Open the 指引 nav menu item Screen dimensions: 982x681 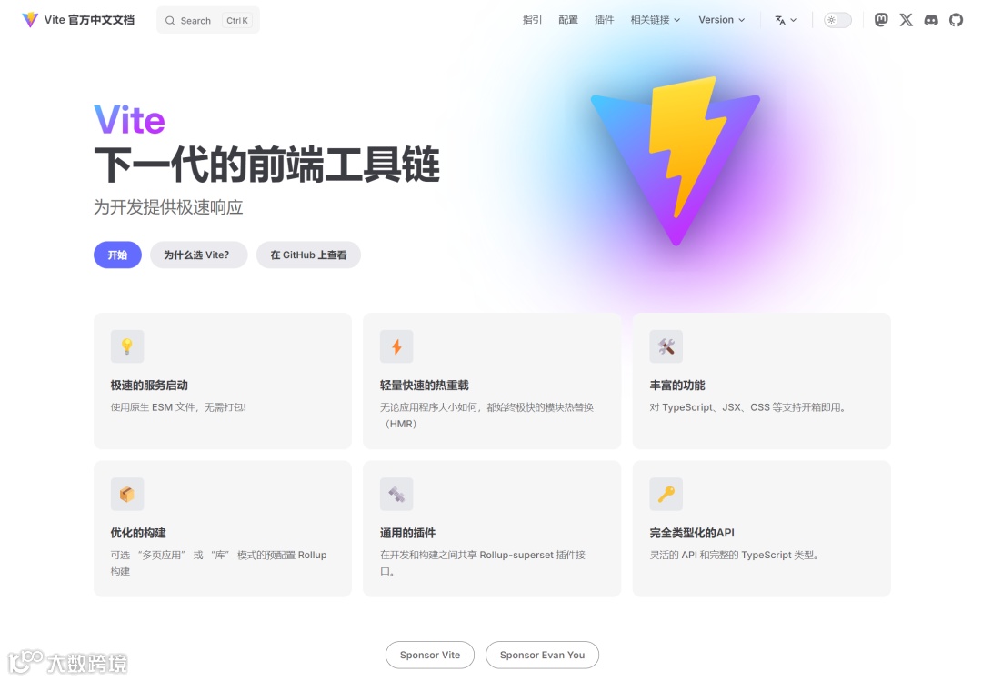[532, 20]
